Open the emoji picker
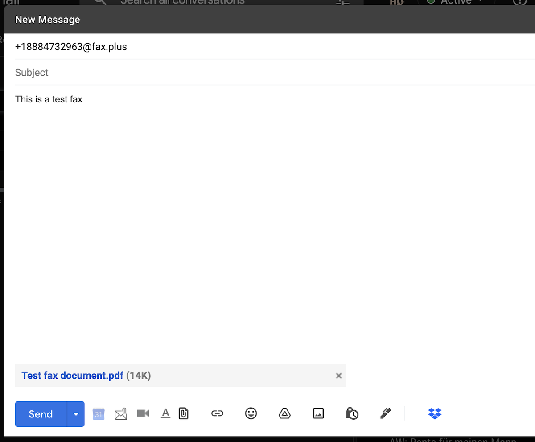 (251, 413)
